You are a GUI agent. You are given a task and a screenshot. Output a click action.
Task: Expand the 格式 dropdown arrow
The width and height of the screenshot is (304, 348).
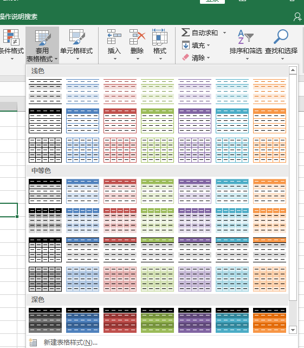coord(160,59)
